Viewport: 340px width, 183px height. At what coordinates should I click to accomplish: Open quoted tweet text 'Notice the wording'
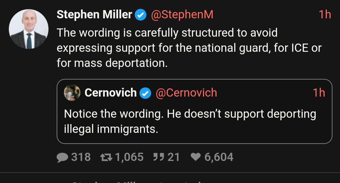coord(190,121)
